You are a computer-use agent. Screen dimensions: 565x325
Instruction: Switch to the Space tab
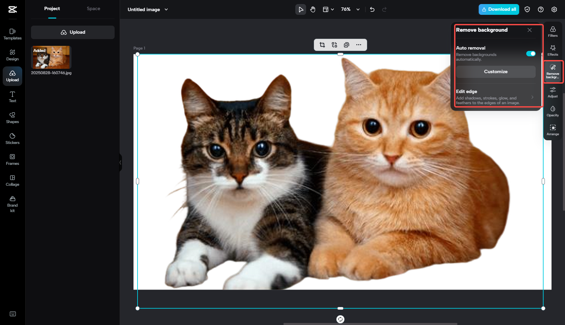(93, 9)
